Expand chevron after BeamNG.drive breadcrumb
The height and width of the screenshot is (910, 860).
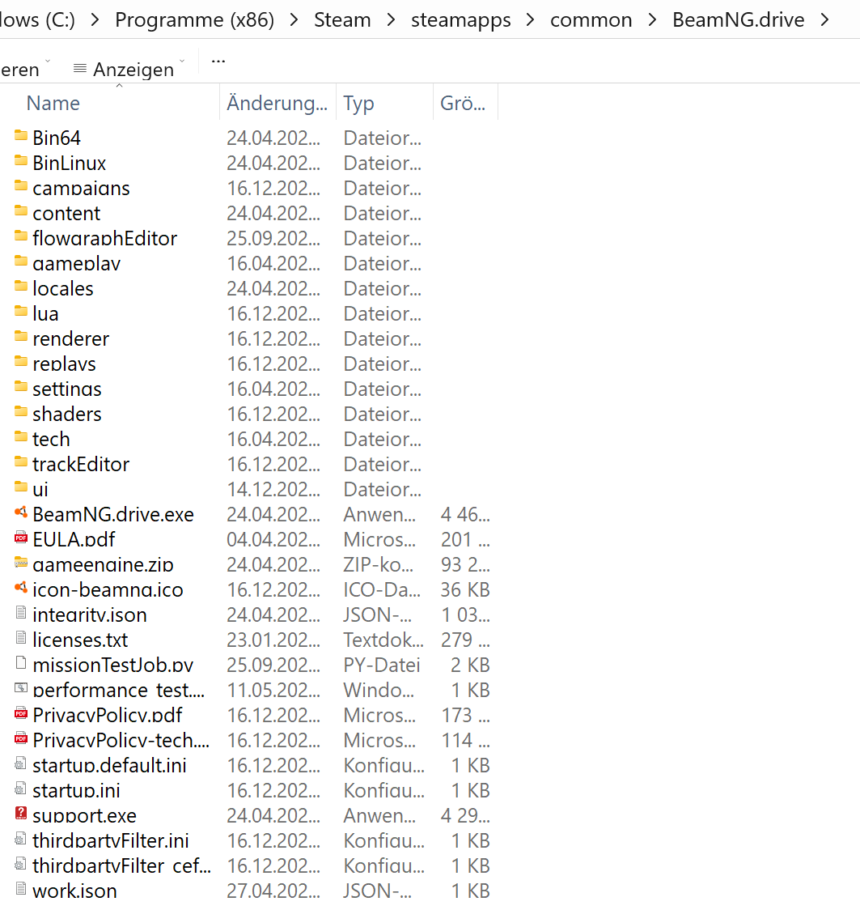[x=824, y=19]
